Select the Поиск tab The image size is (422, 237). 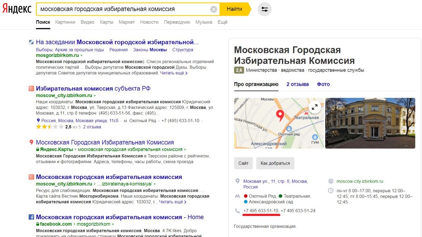tap(43, 22)
